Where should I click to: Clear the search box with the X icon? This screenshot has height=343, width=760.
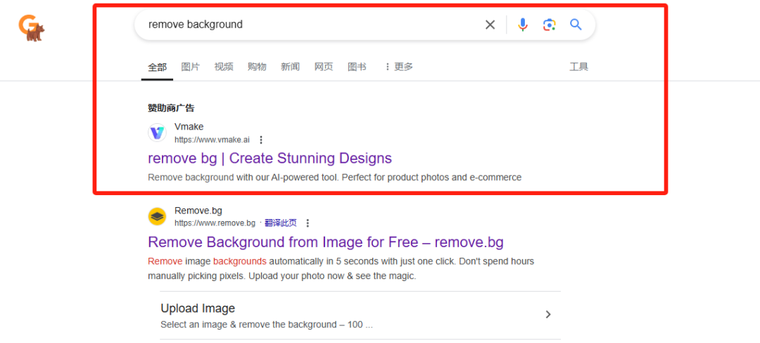tap(490, 25)
